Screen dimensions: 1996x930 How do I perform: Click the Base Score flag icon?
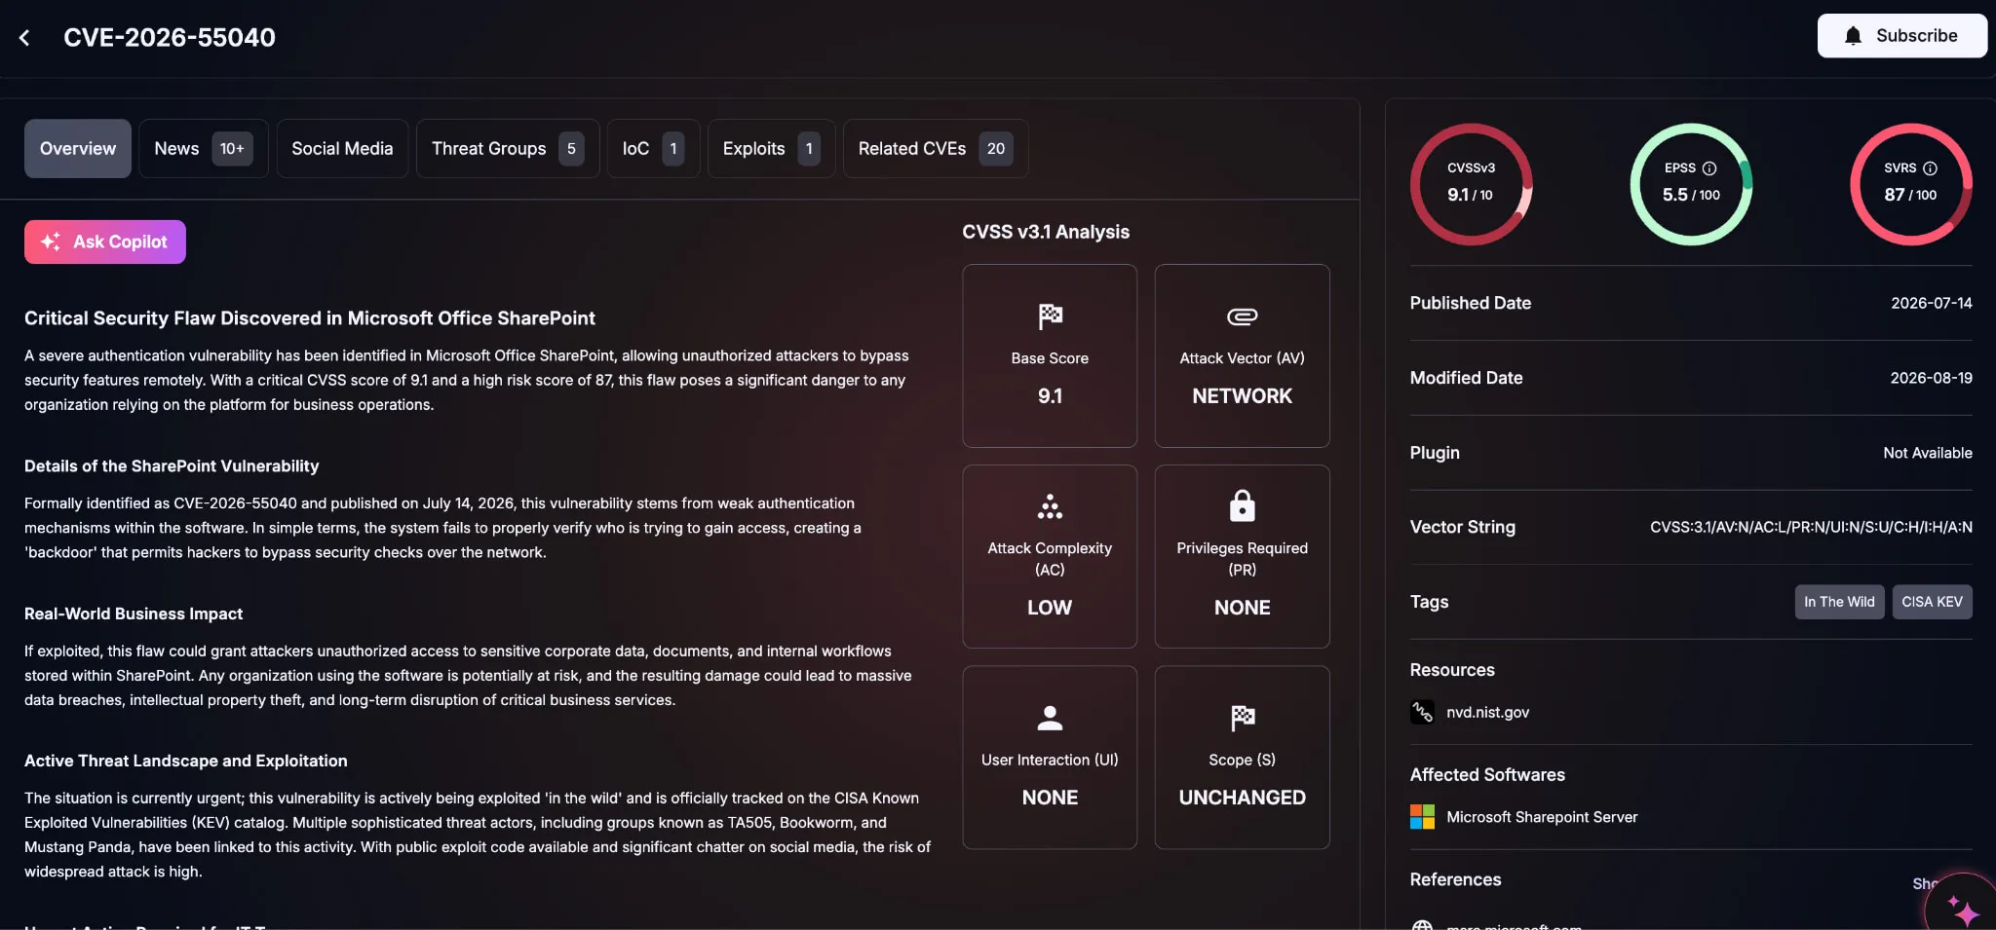pos(1050,316)
